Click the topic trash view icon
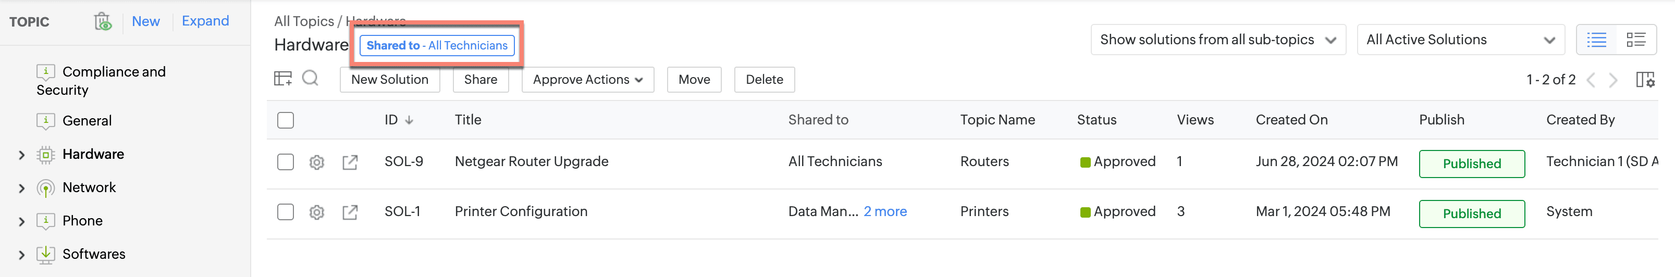This screenshot has width=1675, height=277. [103, 21]
